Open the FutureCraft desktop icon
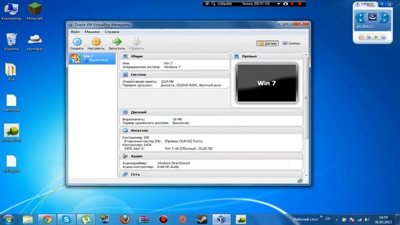 [x=11, y=132]
